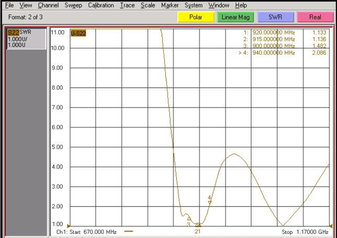The height and width of the screenshot is (238, 337).
Task: Select marker 3 triangle on the trace
Action: coord(189,219)
